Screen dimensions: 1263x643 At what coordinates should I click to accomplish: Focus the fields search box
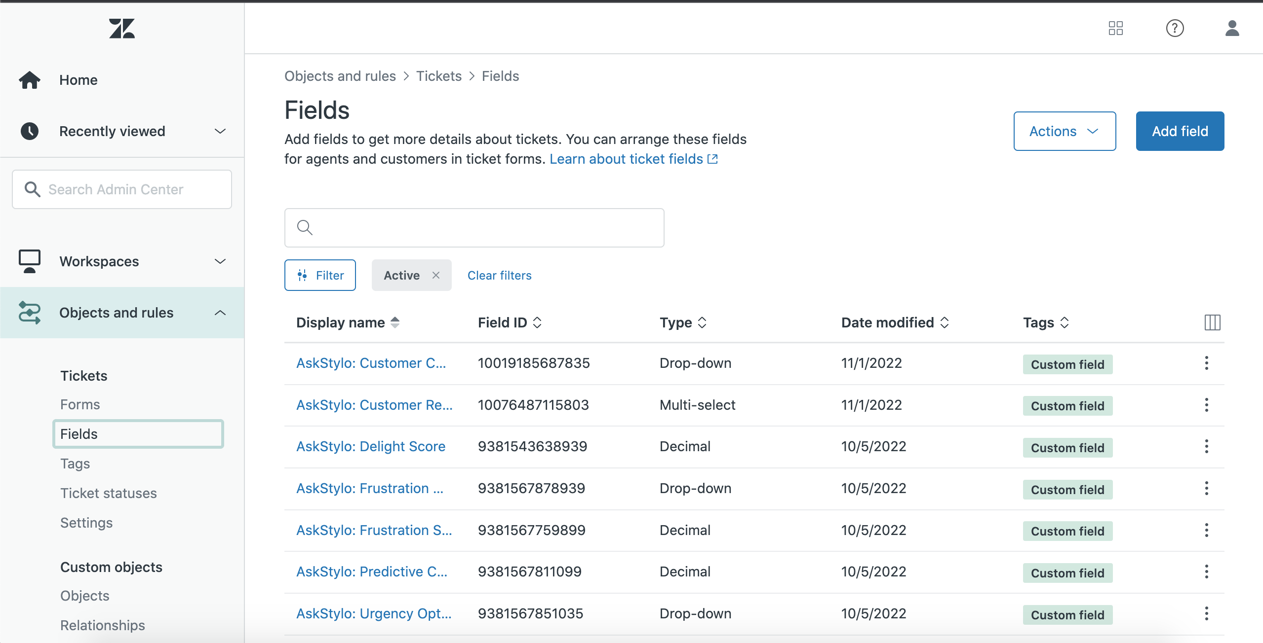pos(474,228)
